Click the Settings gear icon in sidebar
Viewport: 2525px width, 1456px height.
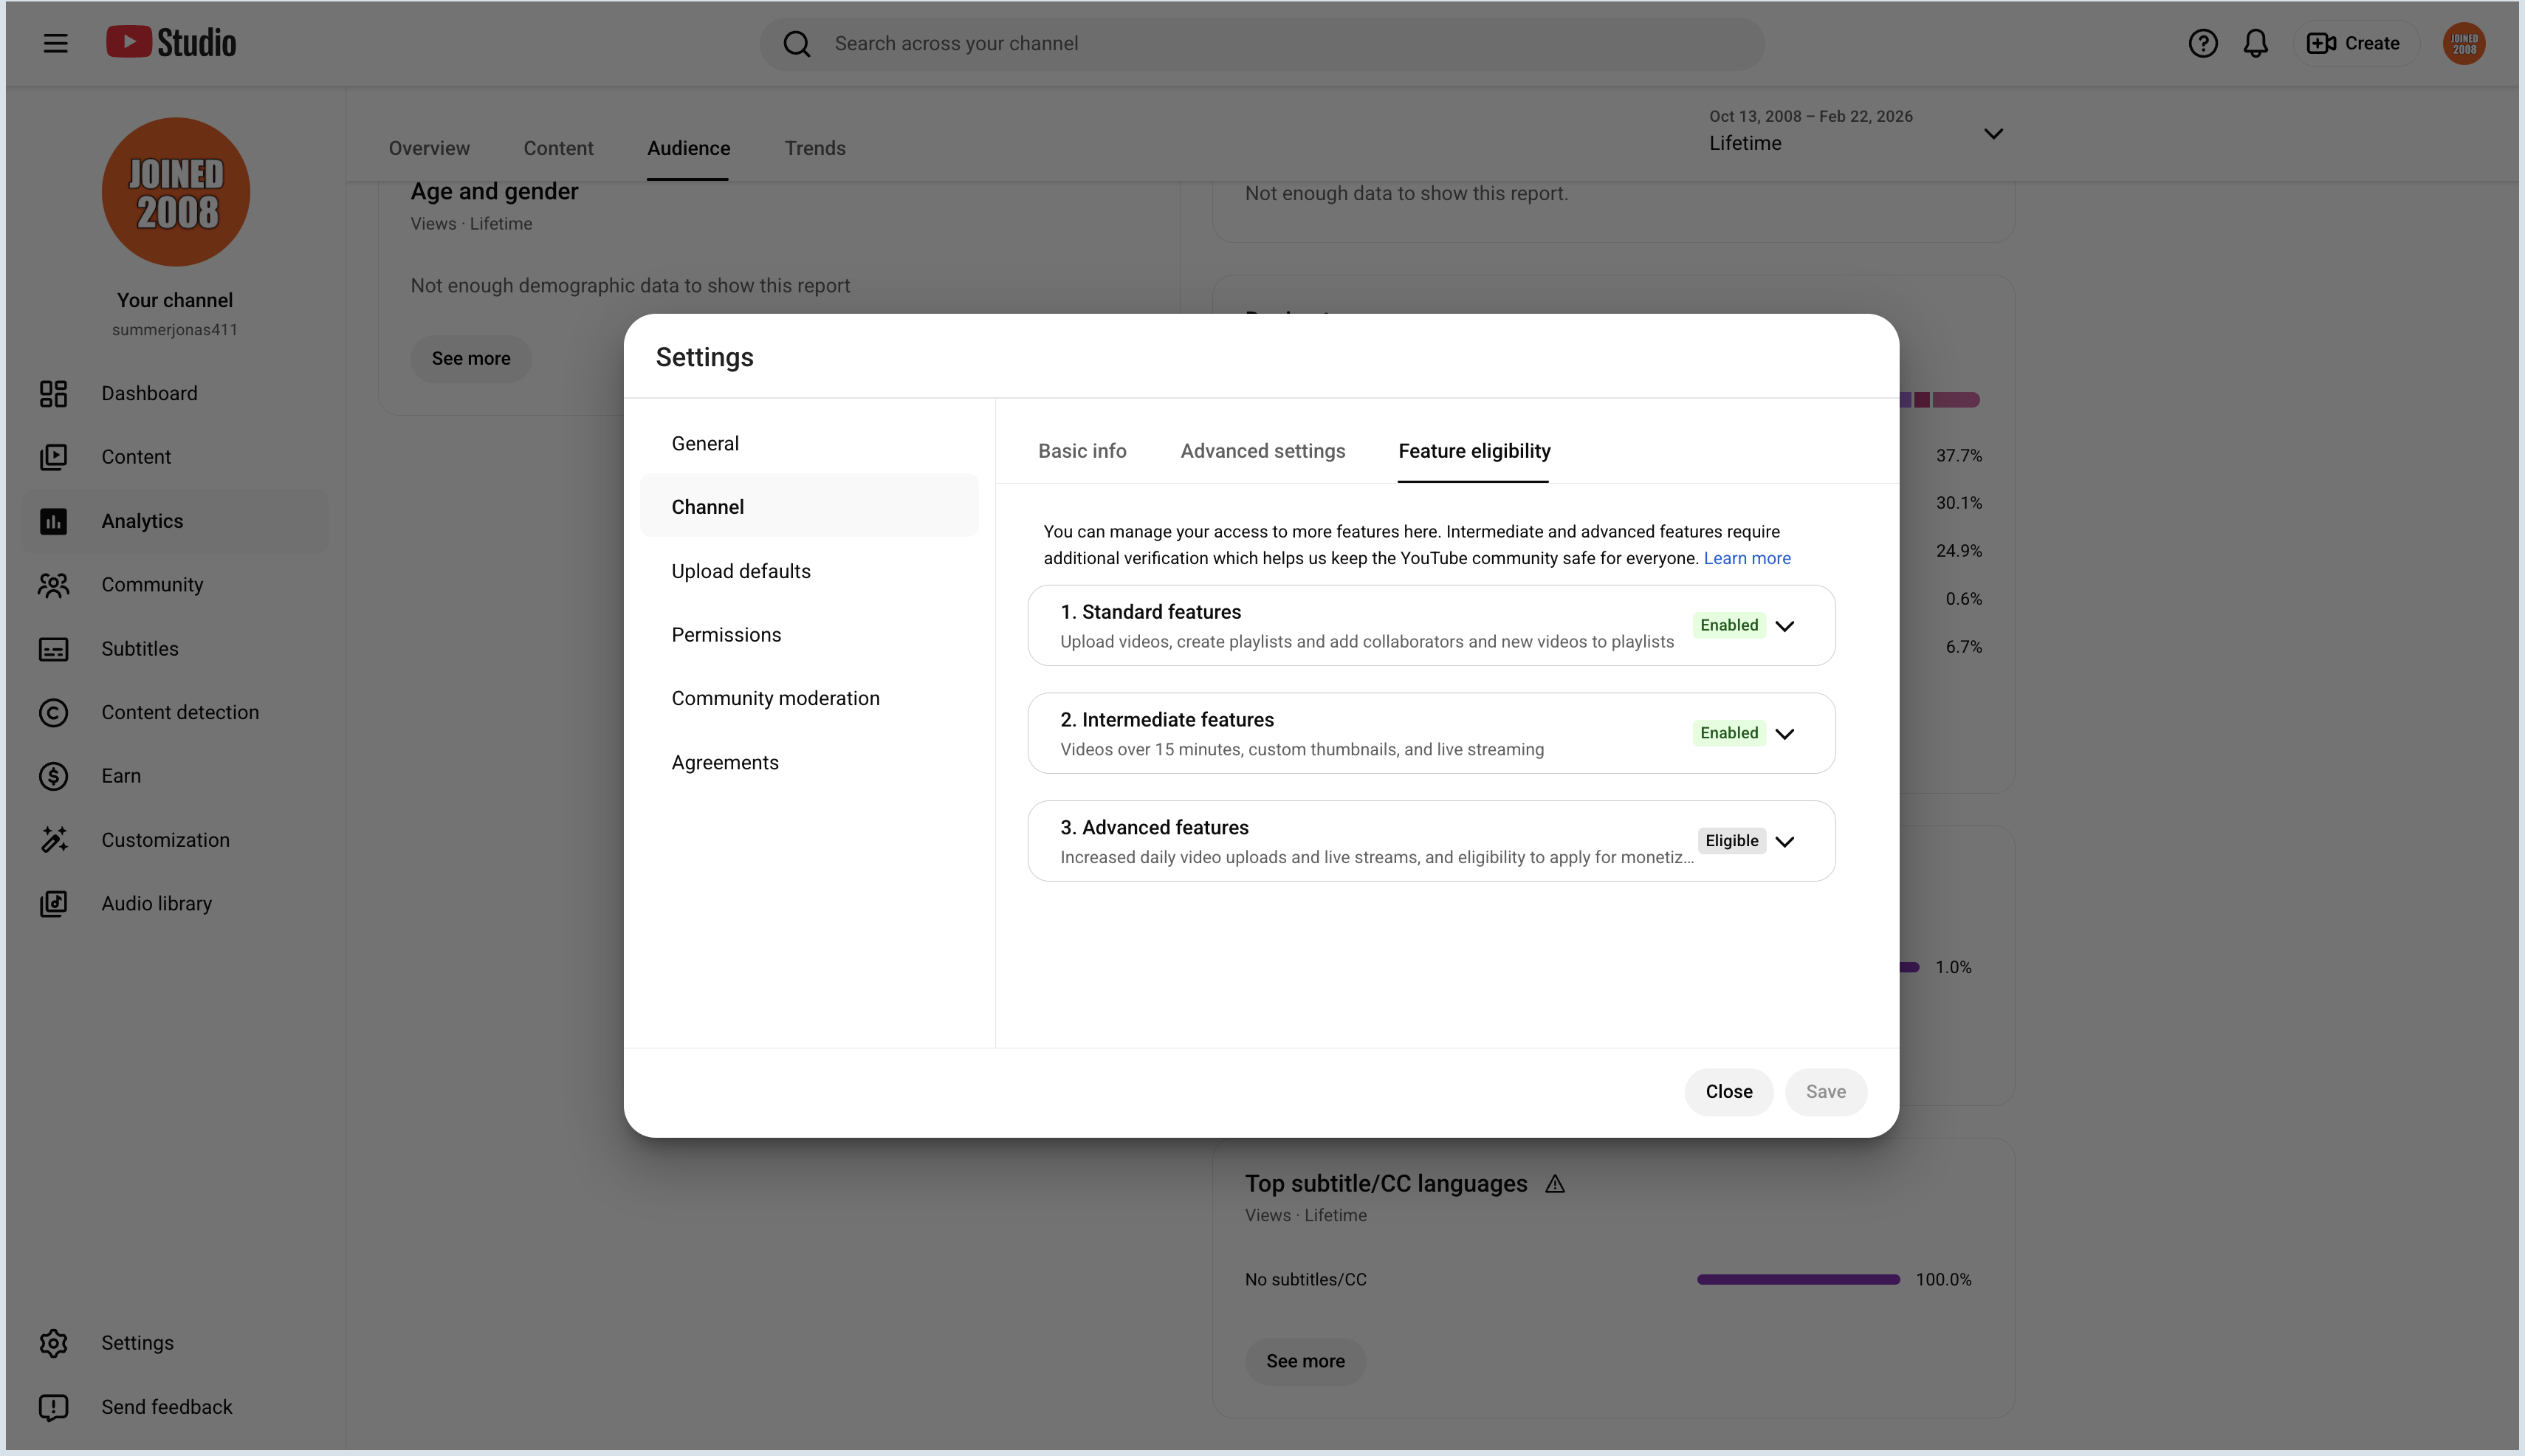point(53,1343)
